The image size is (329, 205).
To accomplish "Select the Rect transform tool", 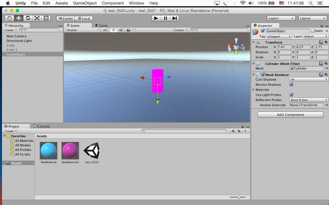I will pos(46,18).
